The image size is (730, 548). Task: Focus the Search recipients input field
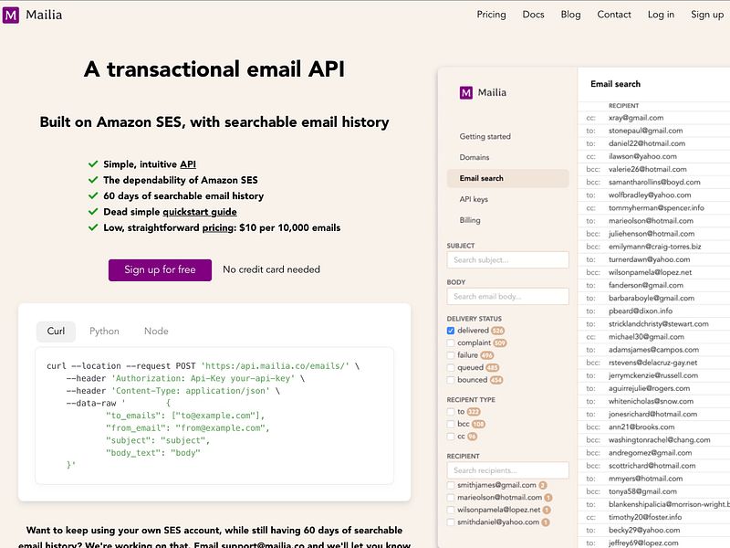[508, 470]
